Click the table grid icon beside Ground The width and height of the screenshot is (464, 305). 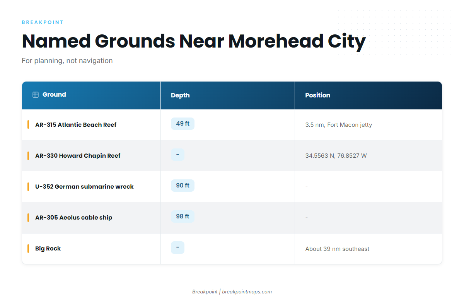36,95
